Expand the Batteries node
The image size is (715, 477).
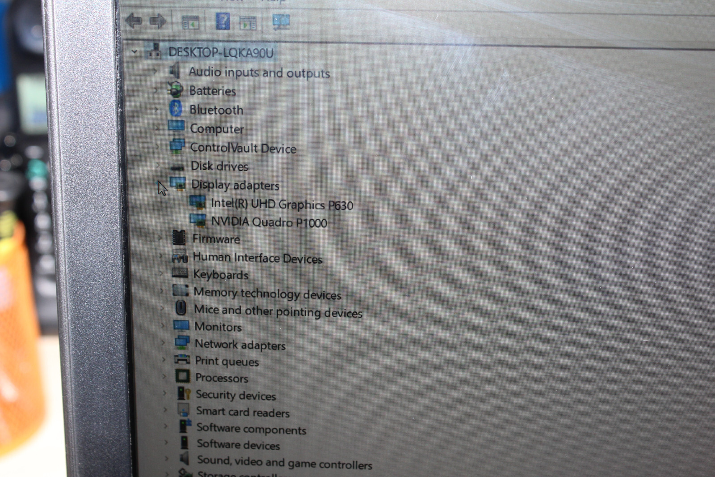(x=156, y=90)
